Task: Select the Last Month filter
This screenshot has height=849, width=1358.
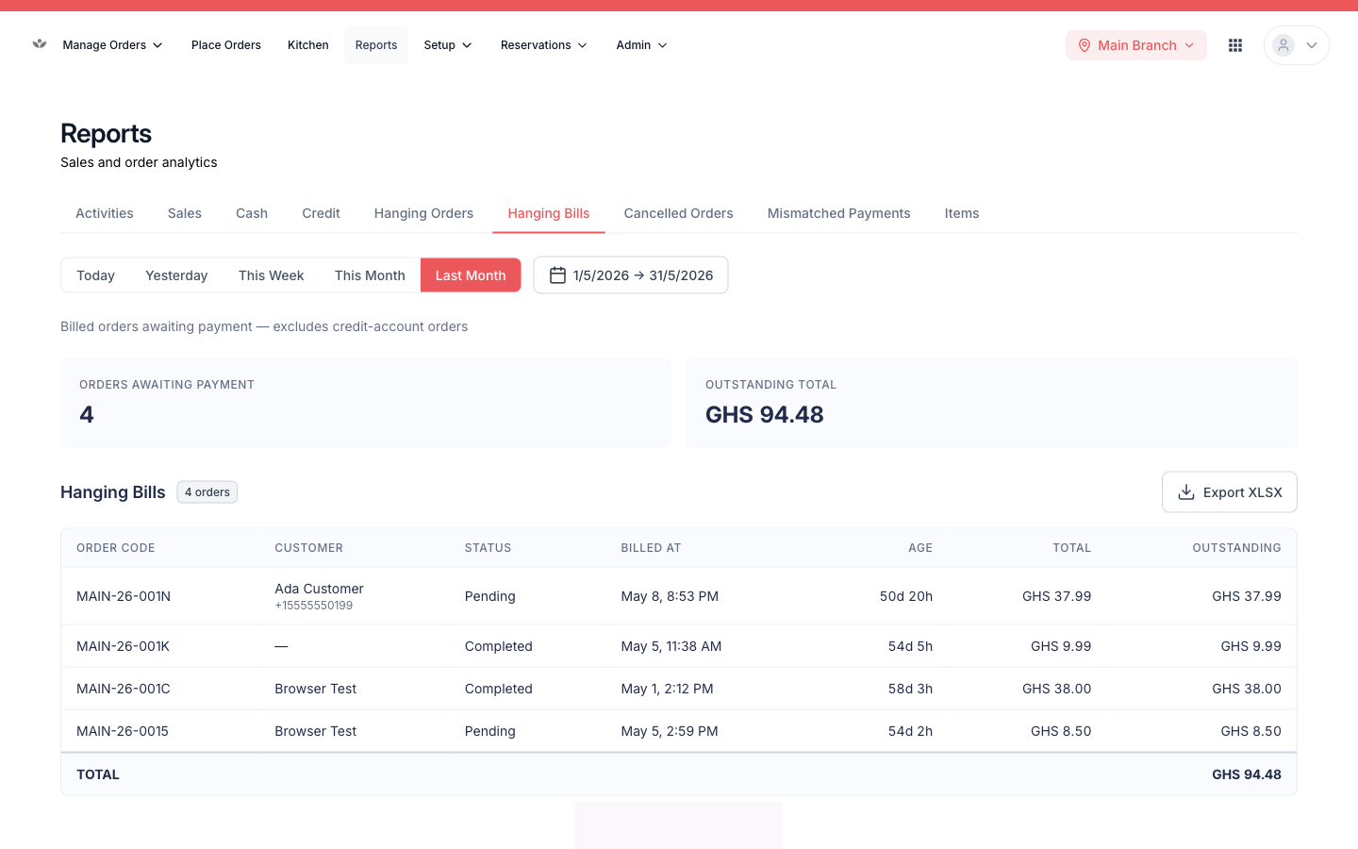Action: click(x=471, y=275)
